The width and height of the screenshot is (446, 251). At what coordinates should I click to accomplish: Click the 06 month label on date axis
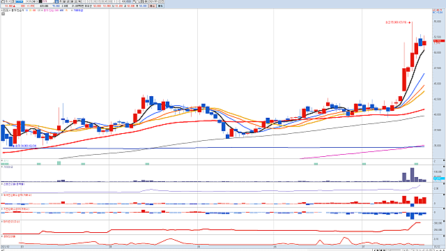click(275, 247)
